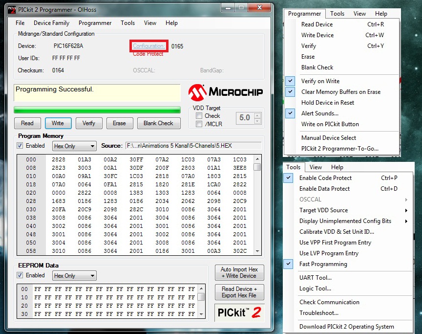Open the Help menu in main window
This screenshot has width=422, height=334.
pyautogui.click(x=171, y=23)
